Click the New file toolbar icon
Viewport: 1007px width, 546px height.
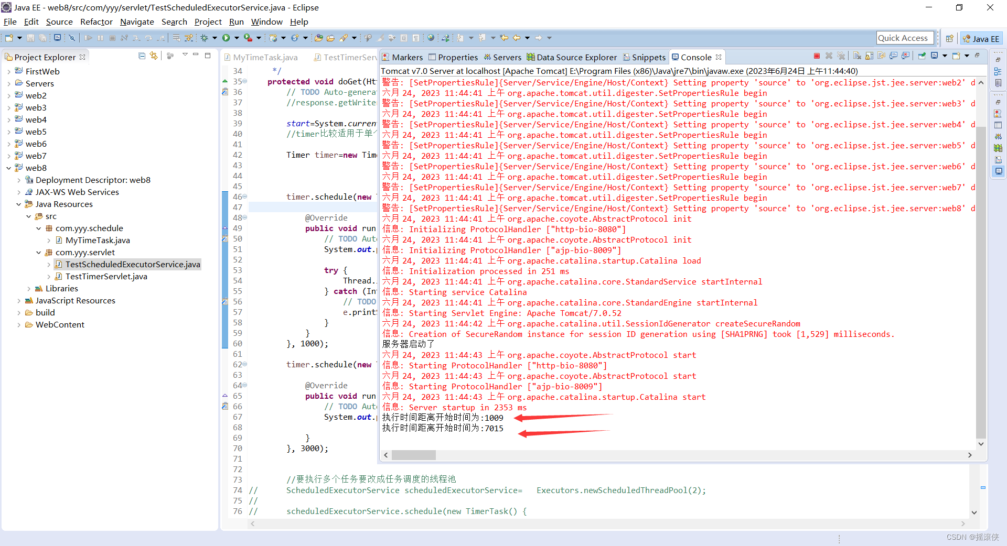coord(9,38)
